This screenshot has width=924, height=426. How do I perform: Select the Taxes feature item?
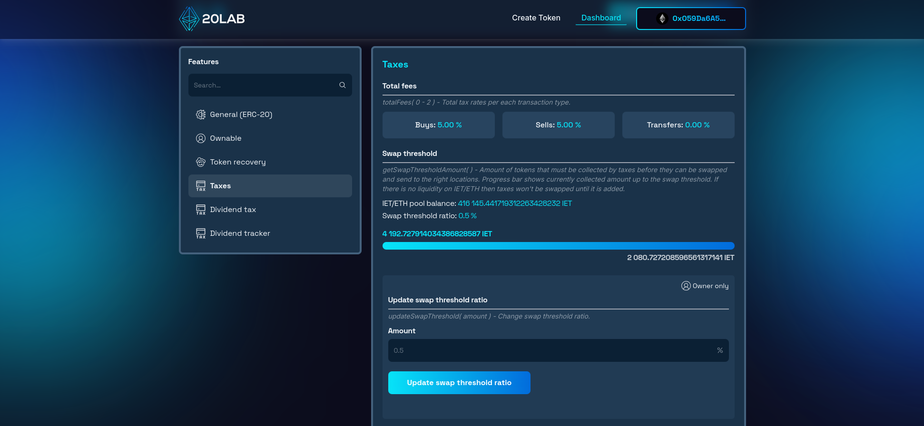[x=270, y=186]
